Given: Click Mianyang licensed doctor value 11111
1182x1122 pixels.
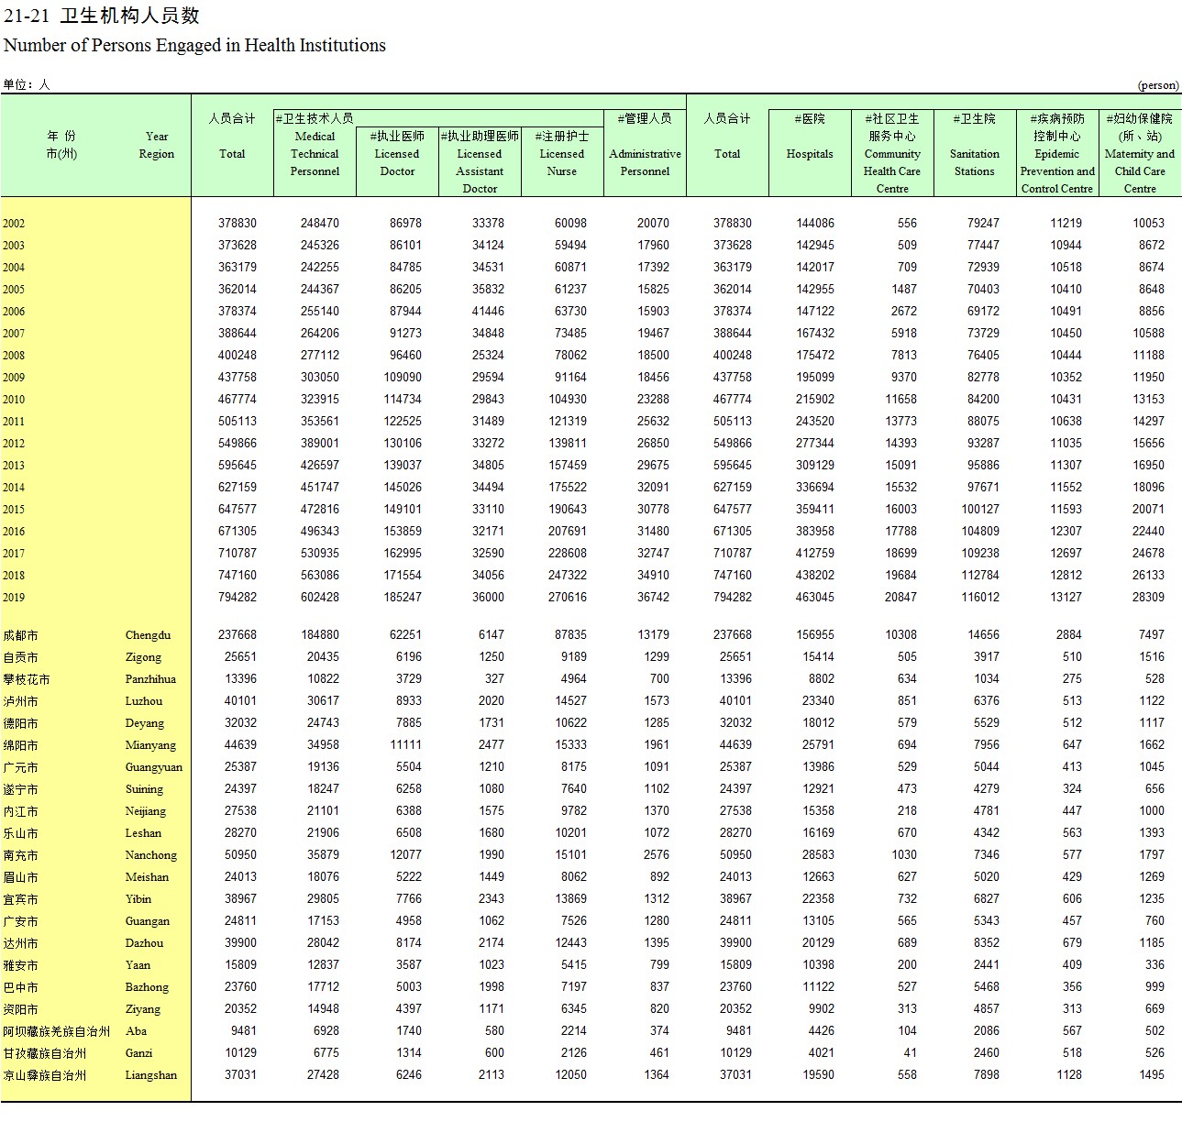Looking at the screenshot, I should [406, 744].
